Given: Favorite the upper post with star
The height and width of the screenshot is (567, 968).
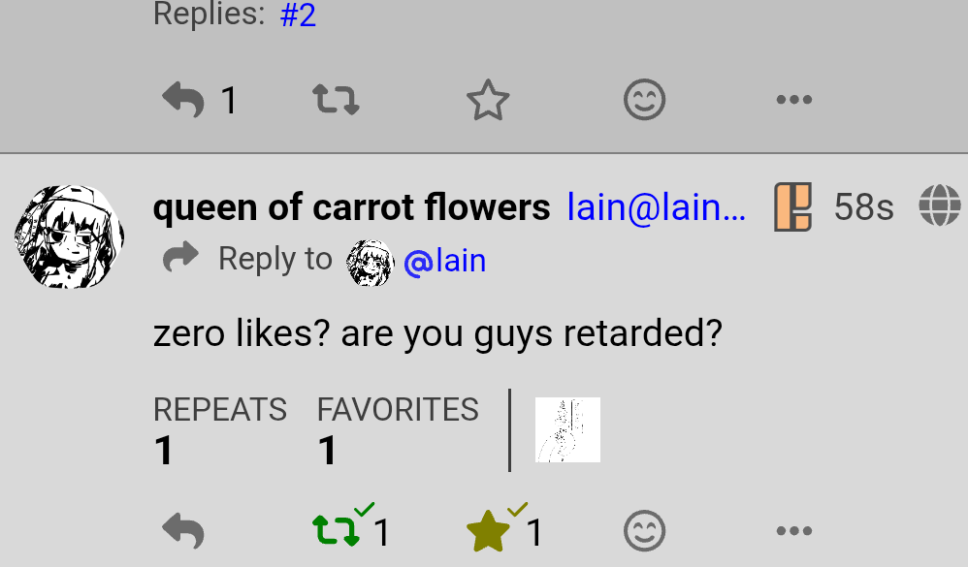Looking at the screenshot, I should tap(488, 101).
